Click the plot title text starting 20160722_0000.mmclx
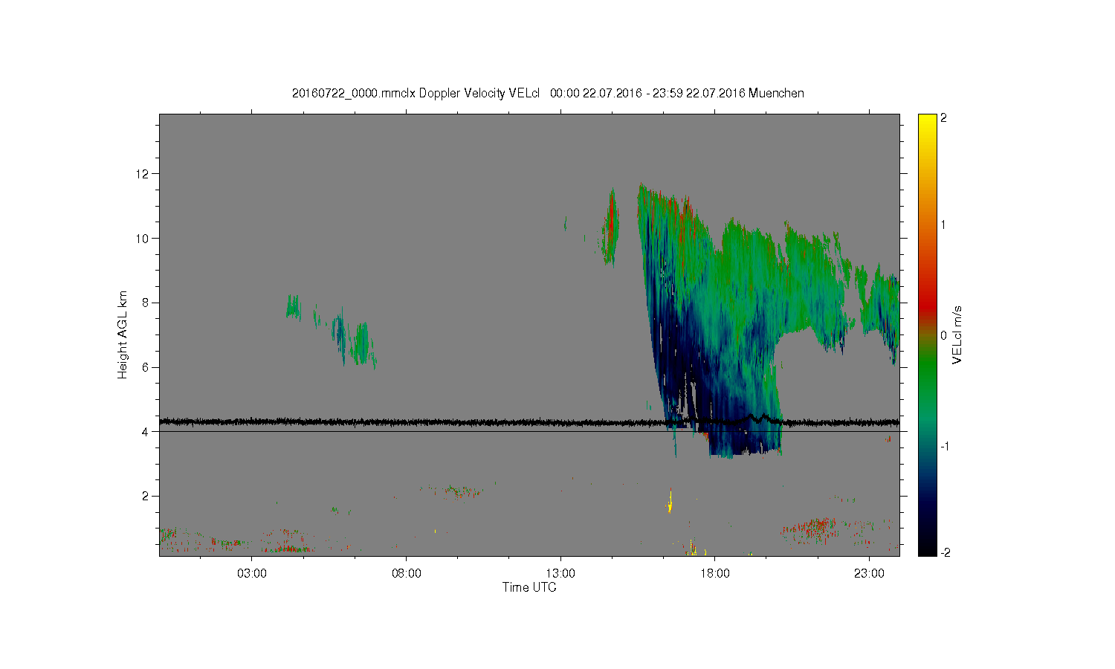This screenshot has height=669, width=1115. point(548,93)
